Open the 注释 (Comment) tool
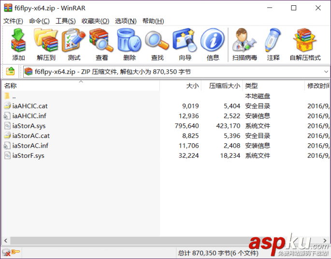Viewport: 331px width, 259px height. pyautogui.click(x=273, y=40)
